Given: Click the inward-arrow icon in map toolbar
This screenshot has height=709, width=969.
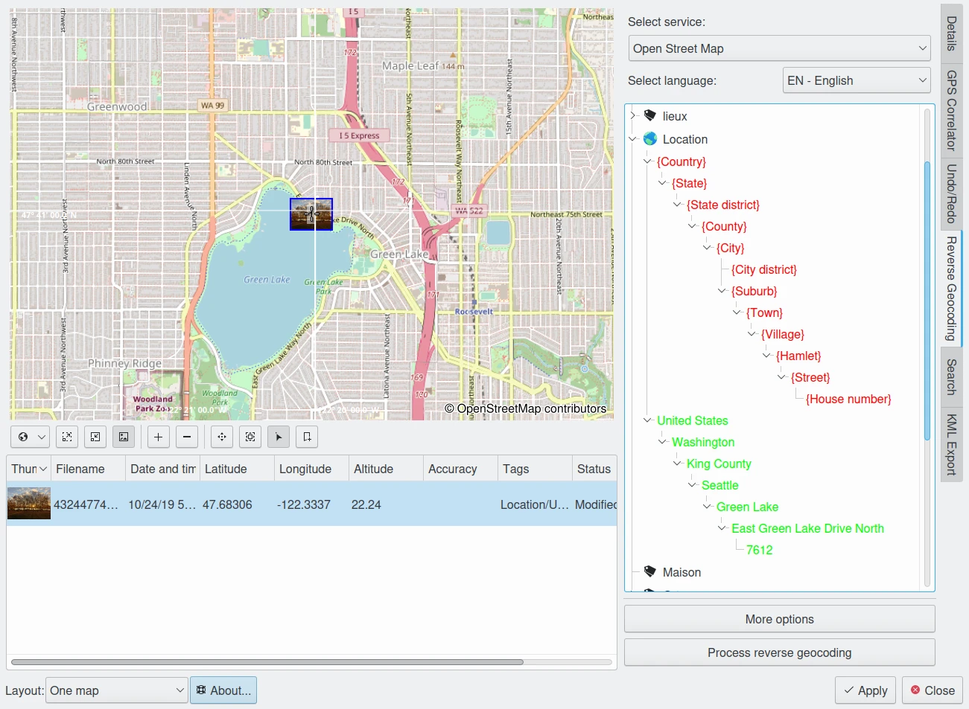Looking at the screenshot, I should pyautogui.click(x=95, y=437).
